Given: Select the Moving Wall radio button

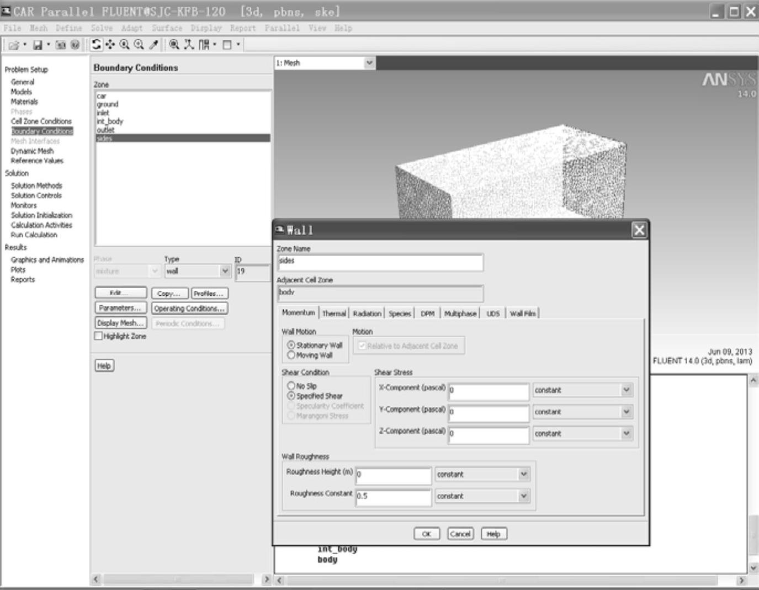Looking at the screenshot, I should coord(291,355).
